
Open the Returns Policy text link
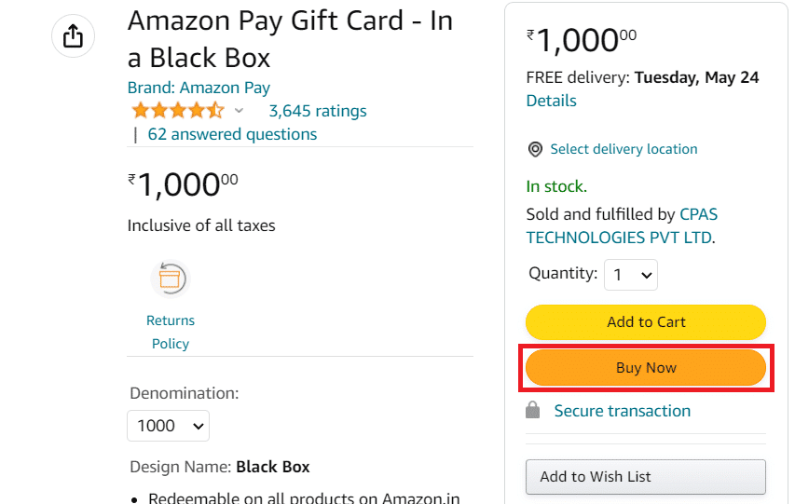tap(171, 332)
